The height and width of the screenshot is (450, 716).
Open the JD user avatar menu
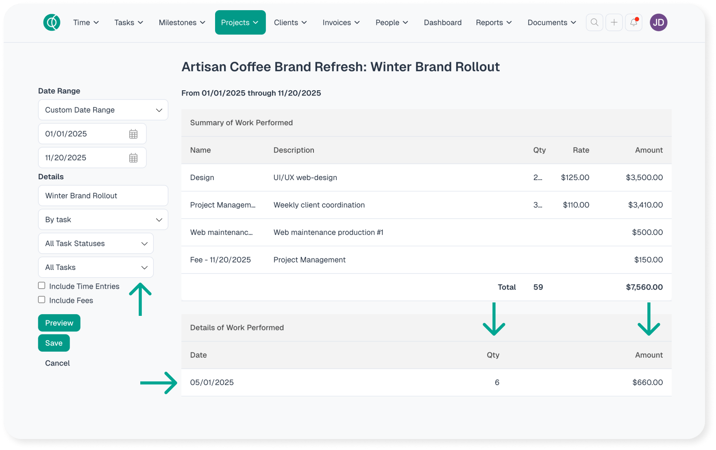(658, 22)
